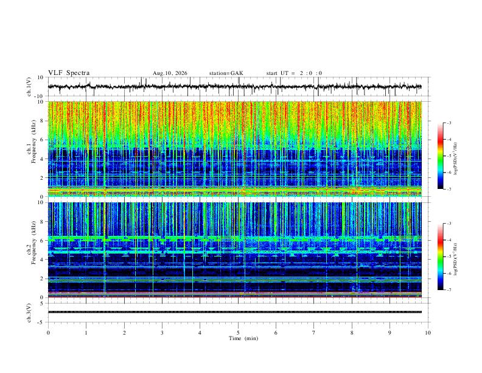The height and width of the screenshot is (373, 482).
Task: Click the 0 minute tick label on time axis
Action: click(x=48, y=333)
